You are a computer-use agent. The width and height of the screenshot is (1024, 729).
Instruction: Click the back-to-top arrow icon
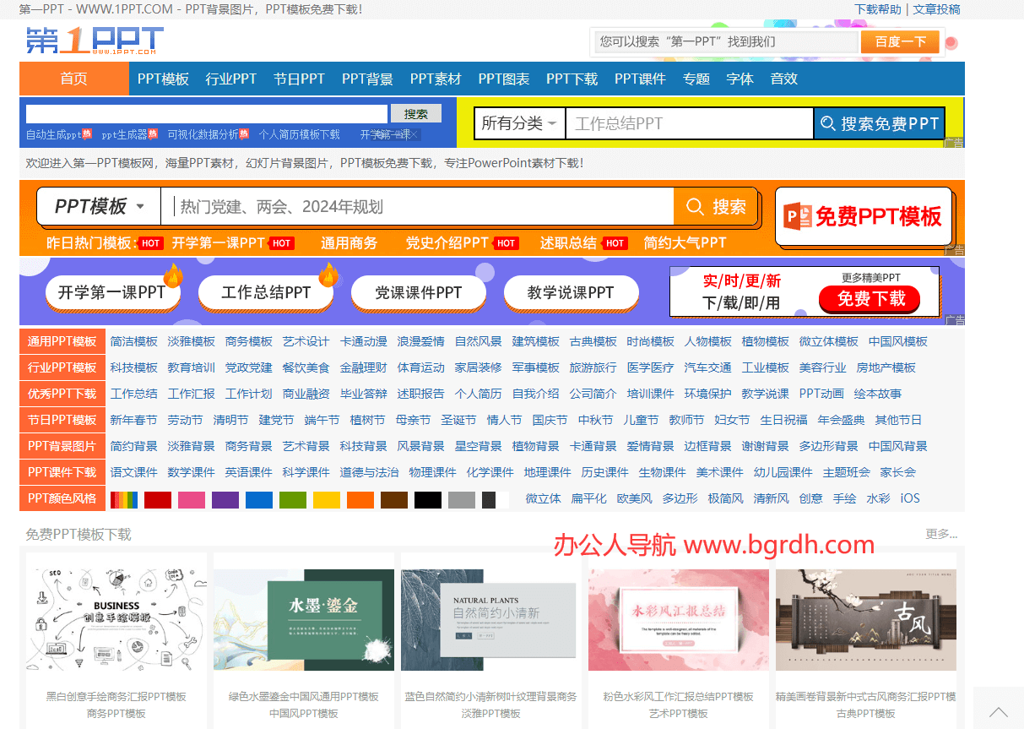pyautogui.click(x=998, y=711)
